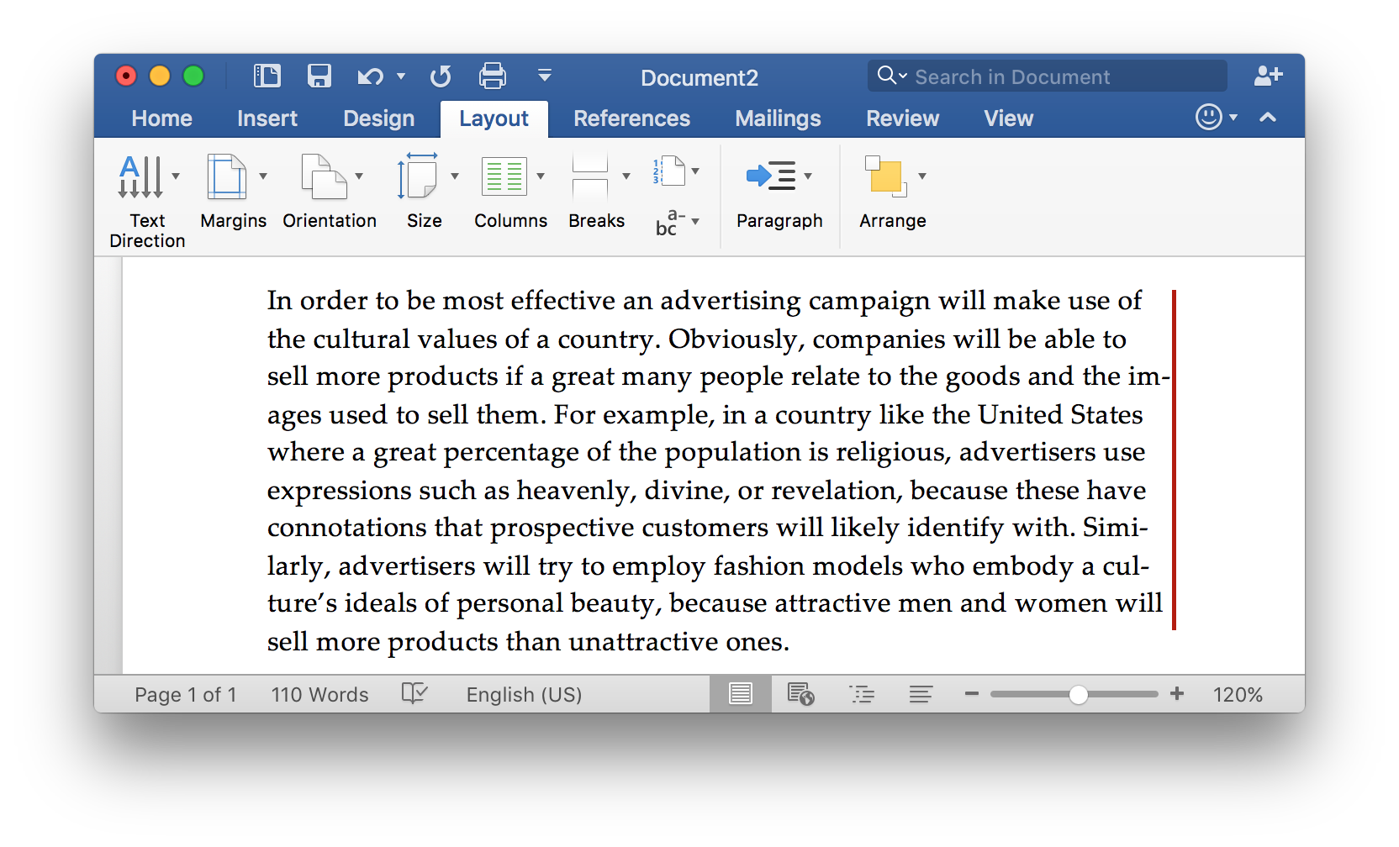Screen dimensions: 1399x847
Task: Open the Arrange dropdown arrow
Action: pos(922,176)
